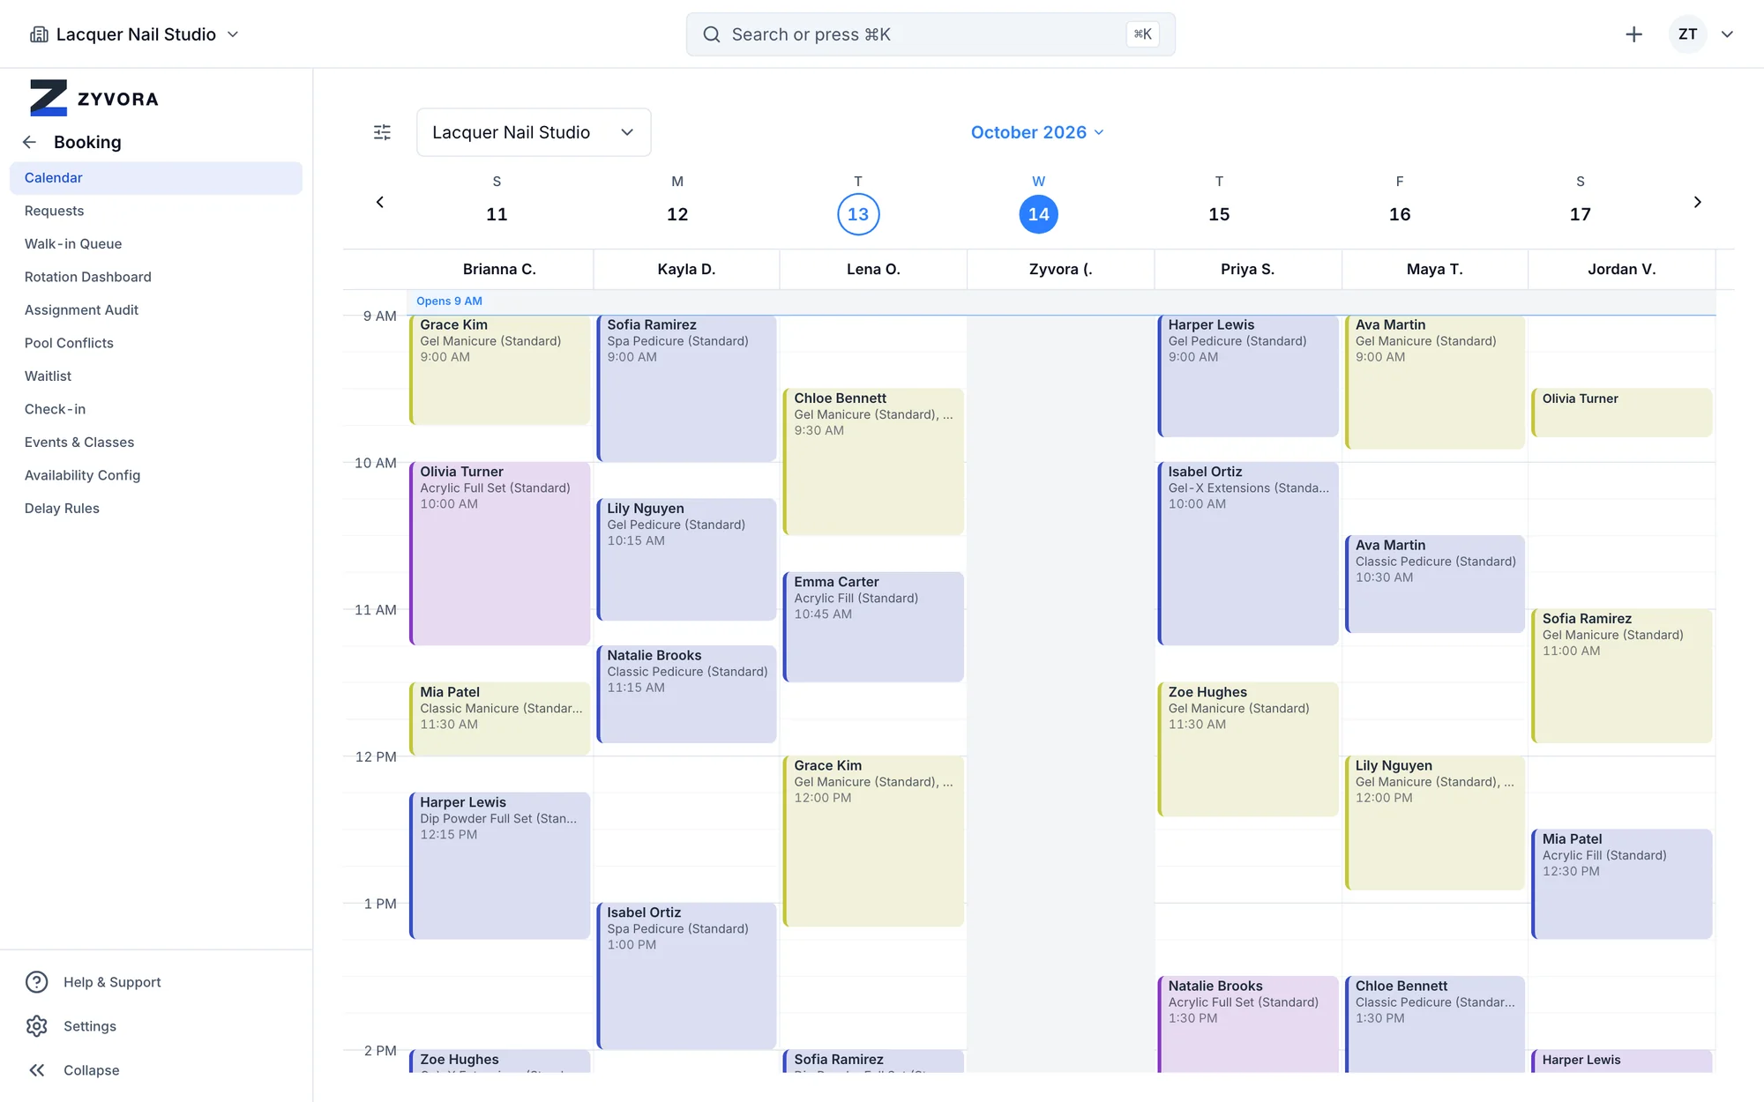Open the Lacquer Nail Studio location dropdown
Image resolution: width=1764 pixels, height=1102 pixels.
pyautogui.click(x=534, y=132)
